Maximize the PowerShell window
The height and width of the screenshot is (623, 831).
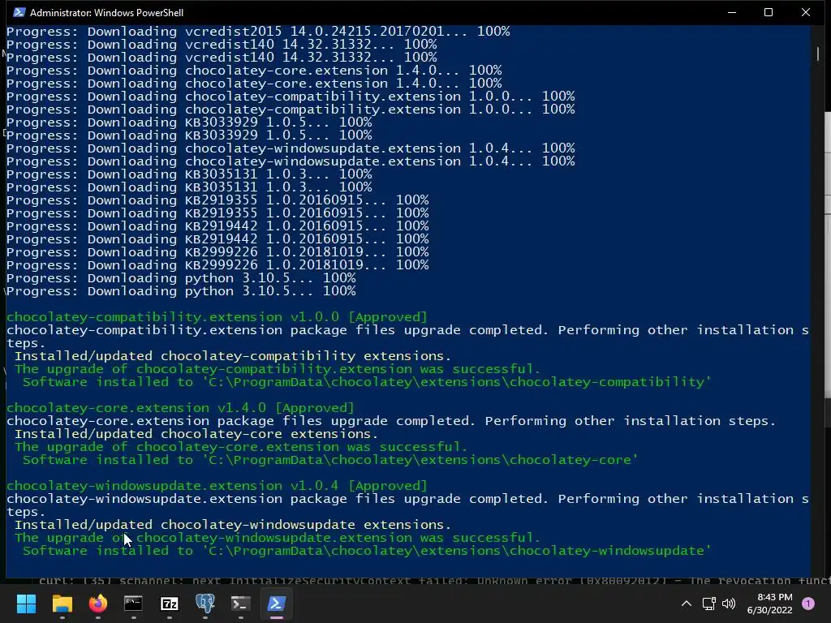(769, 12)
